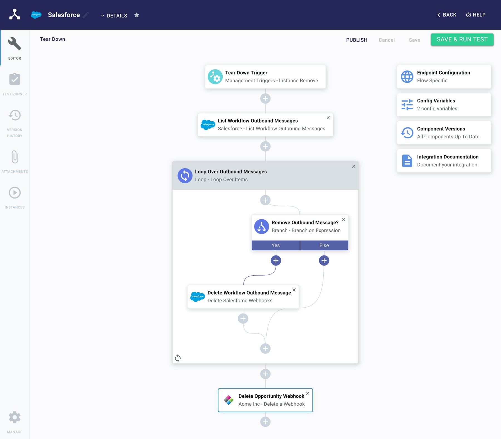Screen dimensions: 501x439
Task: Click the Component Versions history icon
Action: (x=407, y=133)
